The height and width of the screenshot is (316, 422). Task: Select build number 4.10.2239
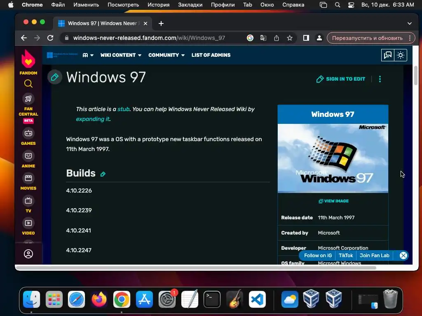point(79,210)
